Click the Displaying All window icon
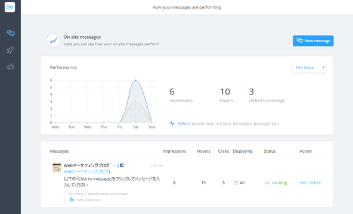The width and height of the screenshot is (353, 214). [x=236, y=183]
